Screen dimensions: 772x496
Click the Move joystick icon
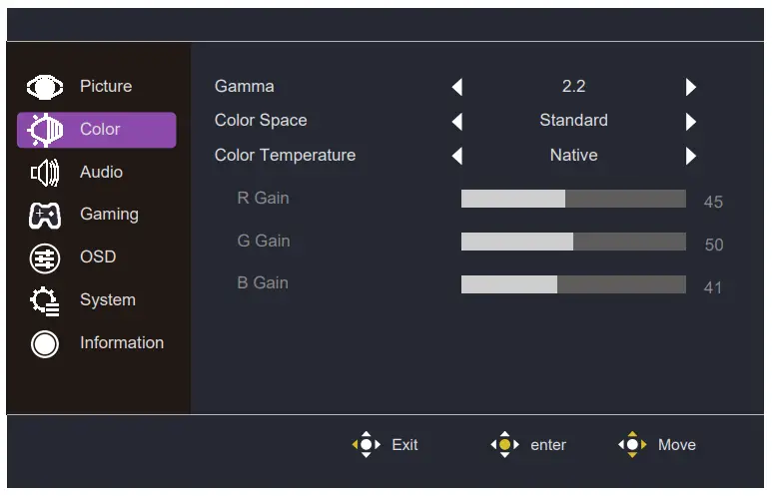click(x=632, y=445)
